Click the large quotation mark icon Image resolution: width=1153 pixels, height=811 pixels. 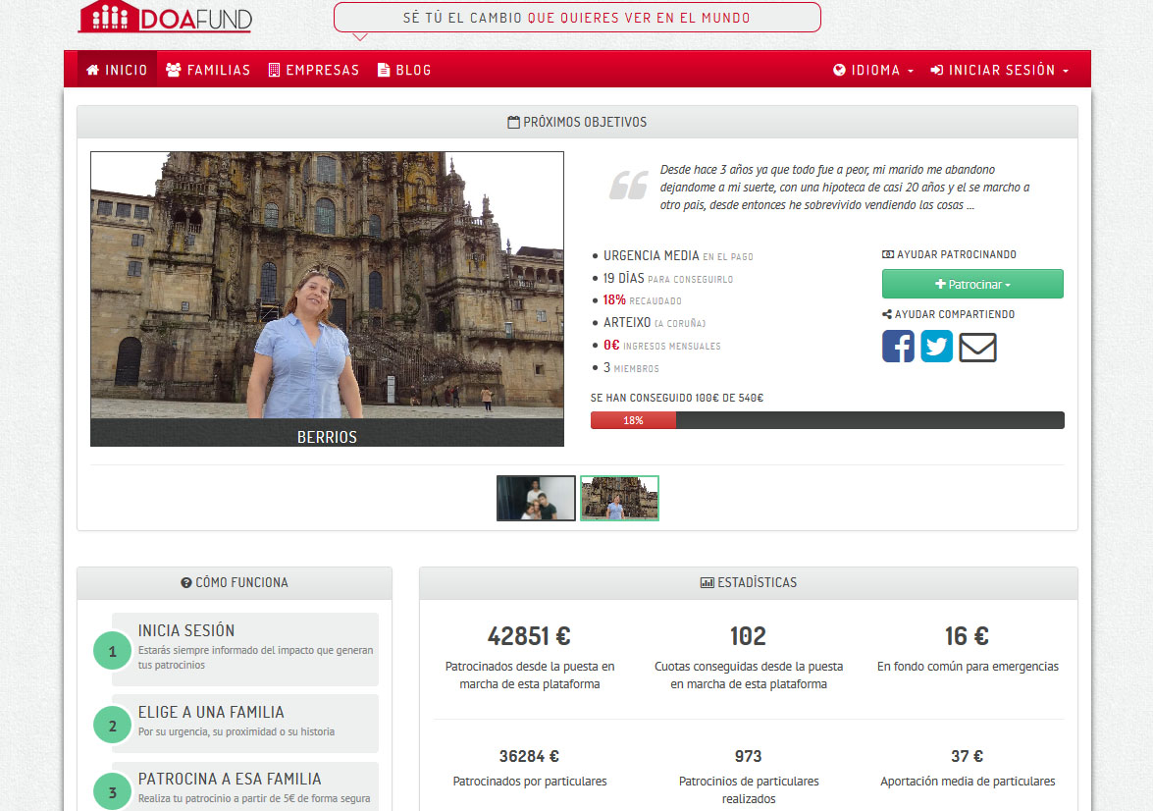coord(629,186)
